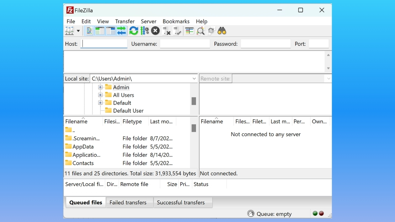The image size is (395, 222).
Task: Click the parent directory '..' folder icon
Action: [x=69, y=130]
